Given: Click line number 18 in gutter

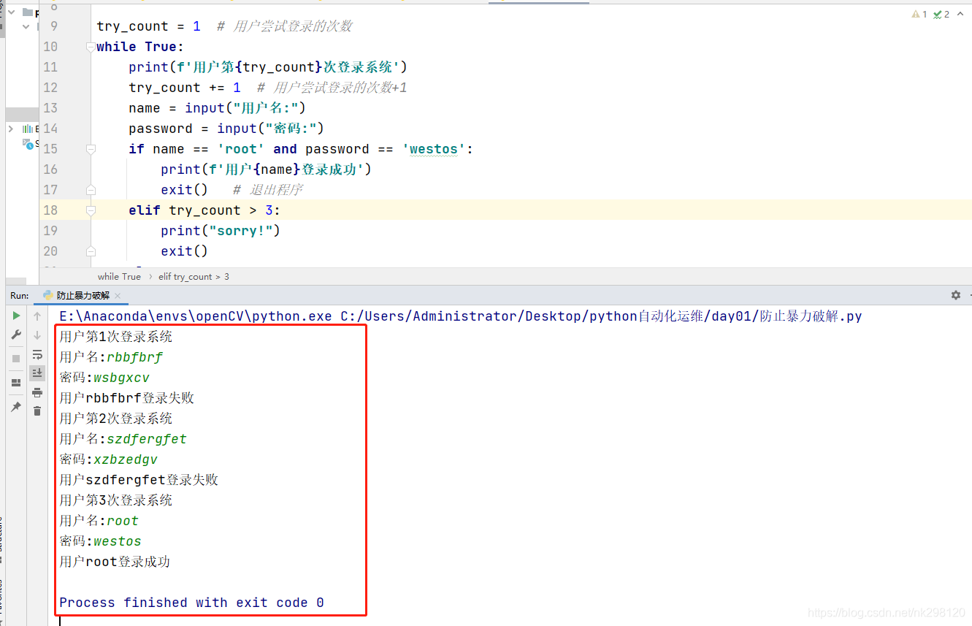Looking at the screenshot, I should (50, 210).
